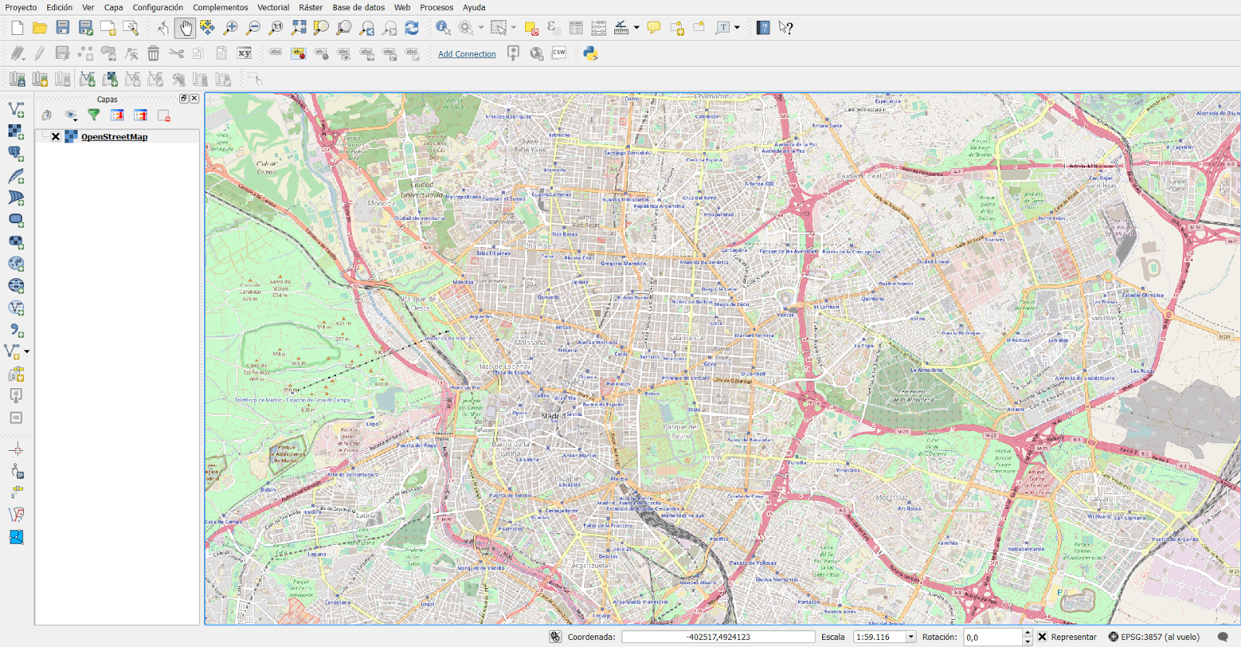Viewport: 1241px width, 647px height.
Task: Click the Add SpatiaLite Layer feather icon
Action: tap(16, 176)
